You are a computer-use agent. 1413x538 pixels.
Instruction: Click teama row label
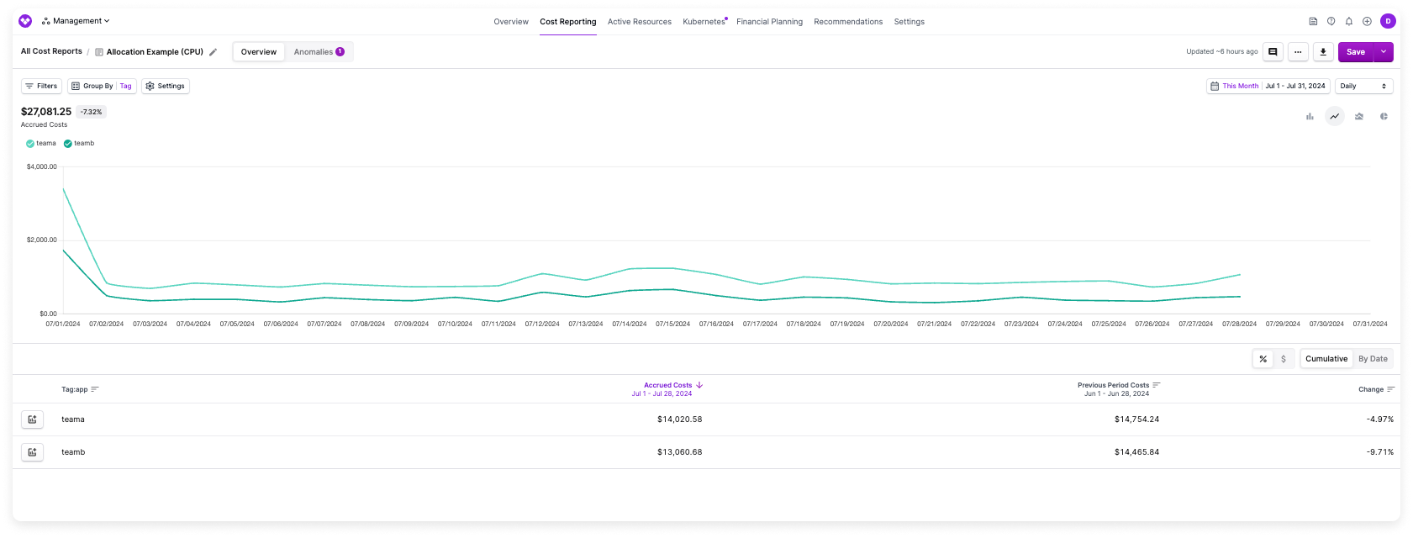click(73, 419)
